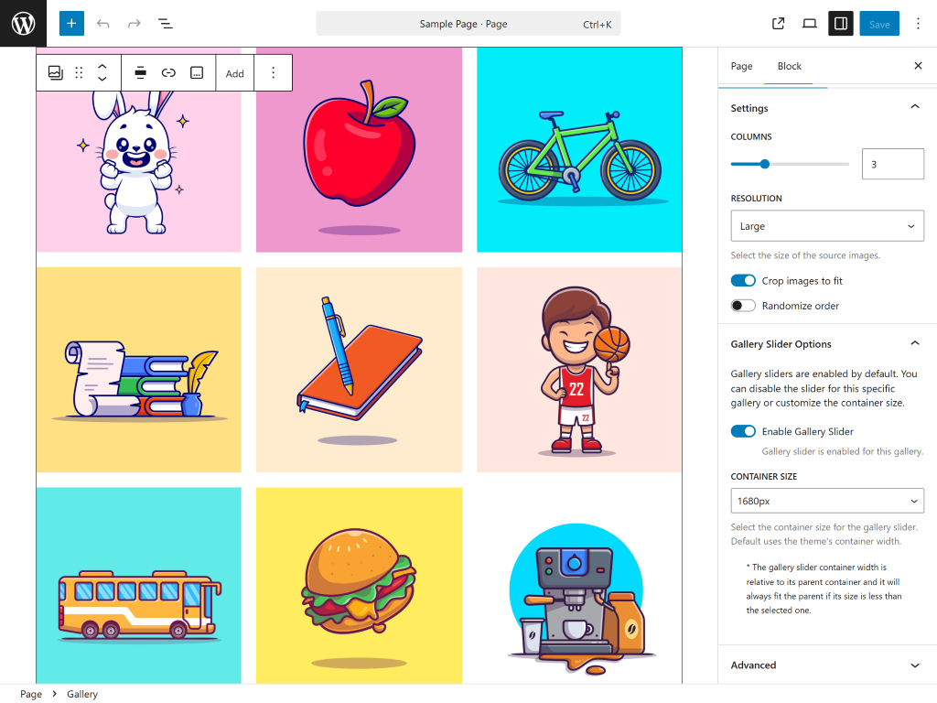The height and width of the screenshot is (703, 937).
Task: Open Document Overview list view icon
Action: 165,24
